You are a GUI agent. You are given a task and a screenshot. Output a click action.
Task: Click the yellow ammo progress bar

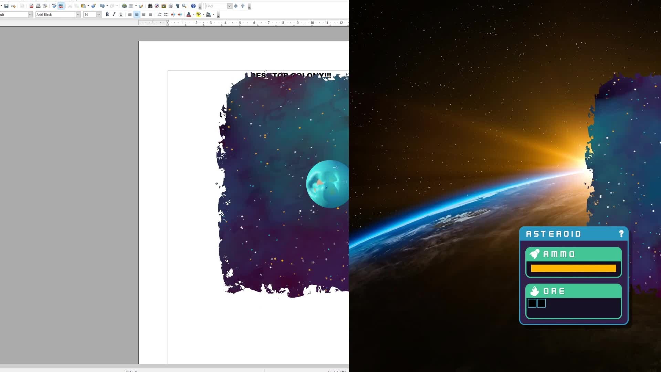coord(573,268)
